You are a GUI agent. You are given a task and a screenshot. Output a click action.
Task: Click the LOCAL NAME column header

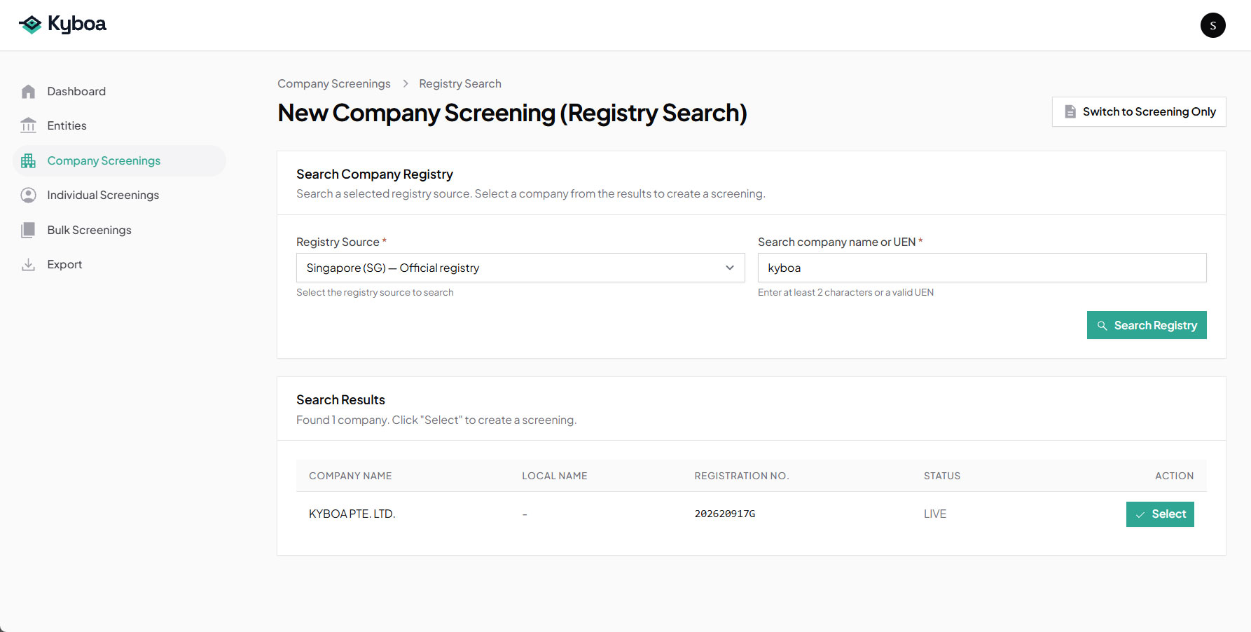pos(555,476)
